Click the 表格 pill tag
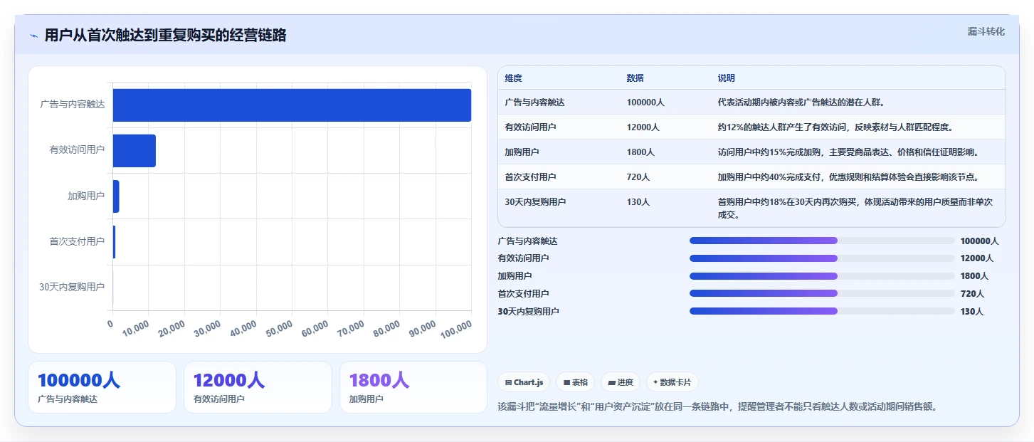 point(576,382)
